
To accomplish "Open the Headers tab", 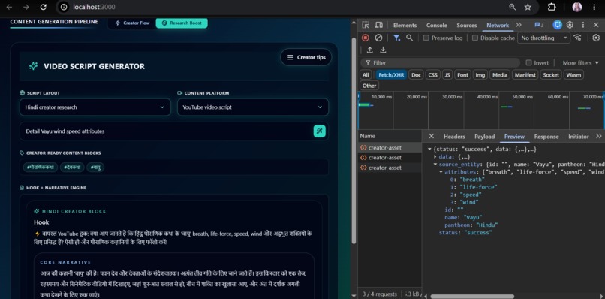I will tap(454, 137).
